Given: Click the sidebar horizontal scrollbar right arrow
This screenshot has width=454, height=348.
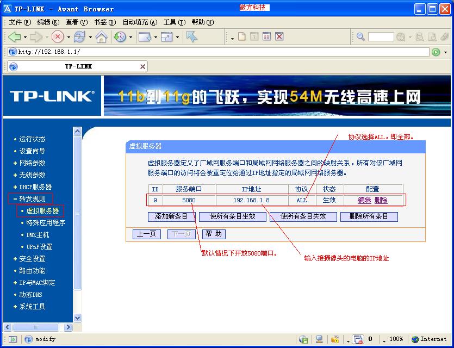Looking at the screenshot, I should click(69, 327).
